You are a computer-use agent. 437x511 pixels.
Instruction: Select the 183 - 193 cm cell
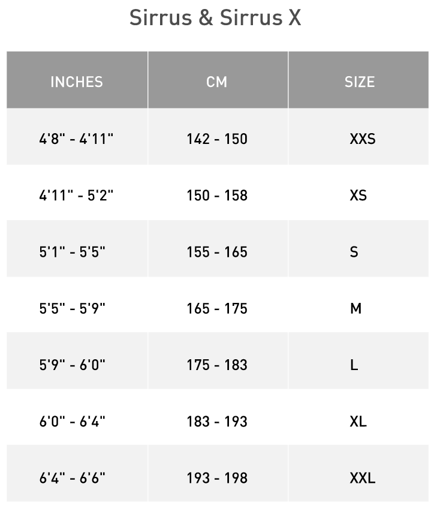[x=217, y=422]
